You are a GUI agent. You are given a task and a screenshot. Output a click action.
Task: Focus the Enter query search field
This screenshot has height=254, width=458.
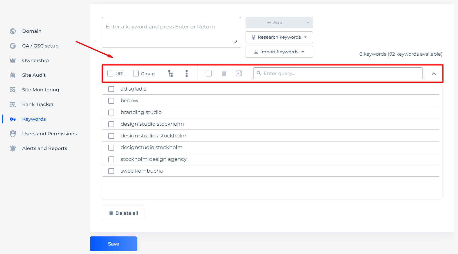[338, 73]
